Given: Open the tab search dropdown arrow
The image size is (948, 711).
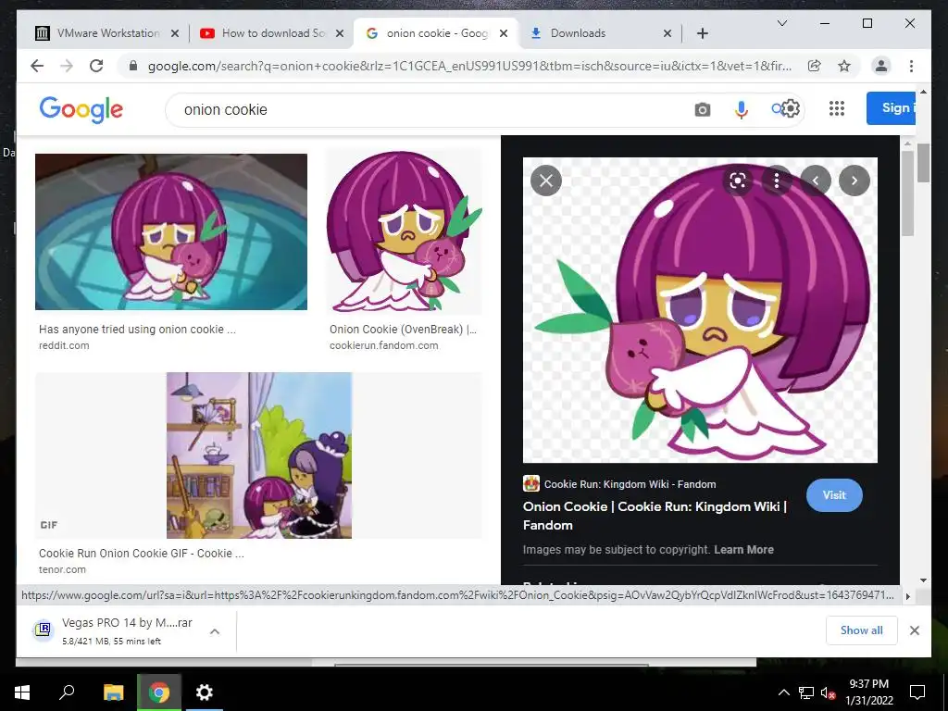Looking at the screenshot, I should [781, 23].
